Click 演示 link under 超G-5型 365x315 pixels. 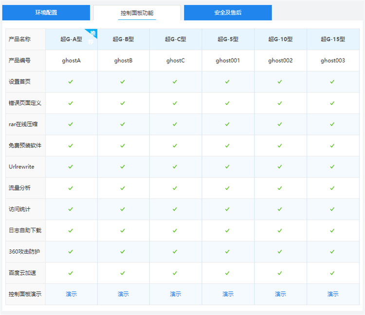coord(228,294)
